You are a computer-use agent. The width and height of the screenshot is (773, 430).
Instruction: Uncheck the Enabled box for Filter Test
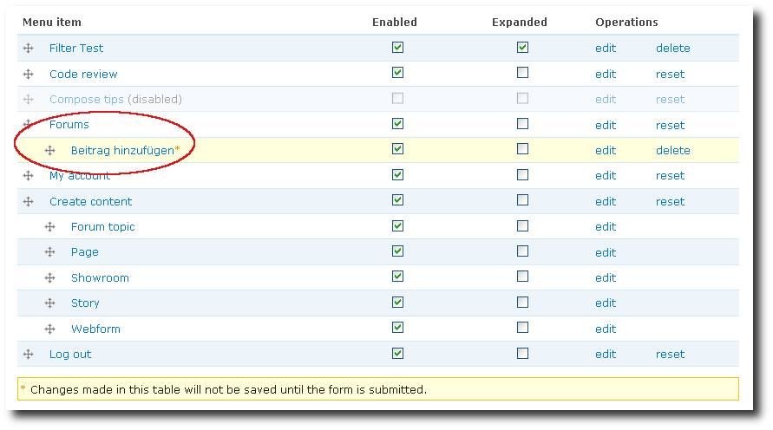[x=397, y=48]
